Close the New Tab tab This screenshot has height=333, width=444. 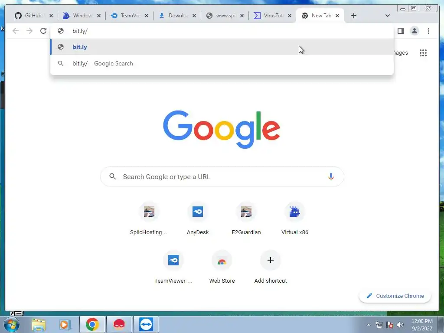coord(337,16)
